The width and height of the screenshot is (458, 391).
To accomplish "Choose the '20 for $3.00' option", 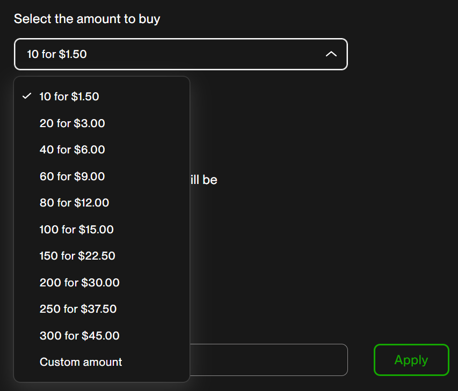I will tap(72, 123).
